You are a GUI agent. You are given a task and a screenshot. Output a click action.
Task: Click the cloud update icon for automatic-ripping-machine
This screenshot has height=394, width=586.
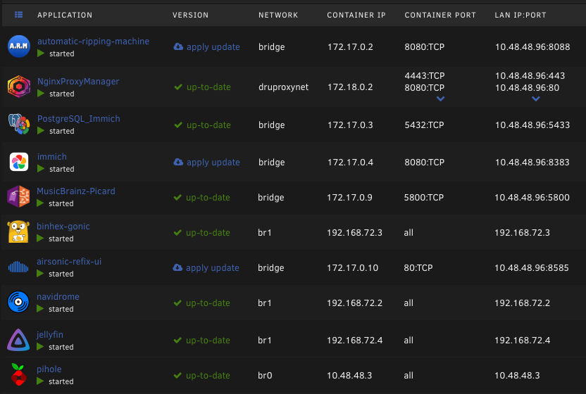click(x=178, y=46)
